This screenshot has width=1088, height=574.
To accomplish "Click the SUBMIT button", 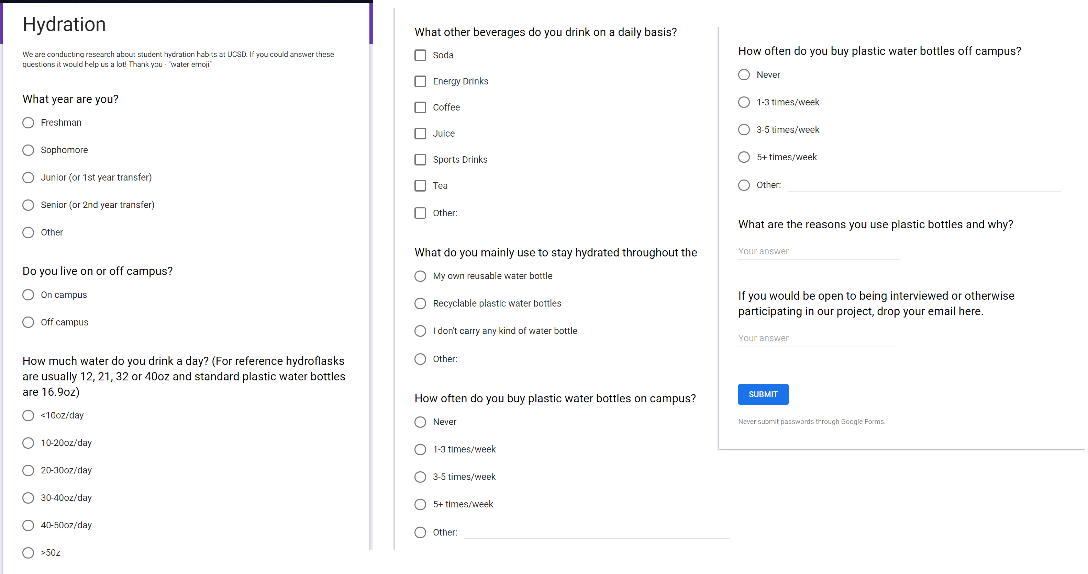I will pyautogui.click(x=763, y=394).
